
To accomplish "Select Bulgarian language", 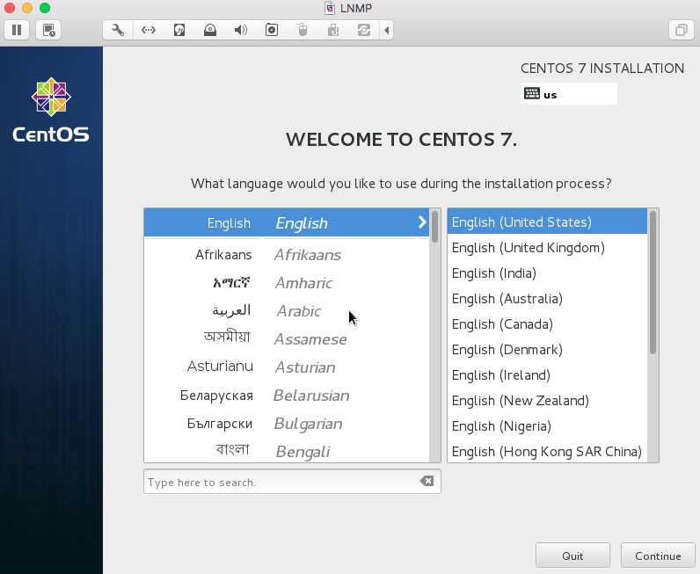I will [286, 424].
